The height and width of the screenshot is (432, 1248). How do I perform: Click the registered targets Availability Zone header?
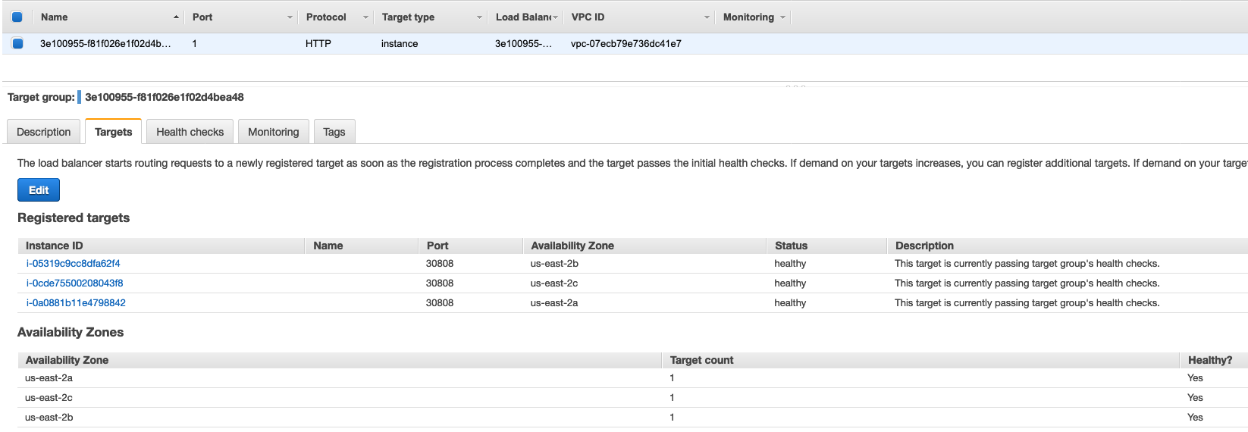pos(572,246)
